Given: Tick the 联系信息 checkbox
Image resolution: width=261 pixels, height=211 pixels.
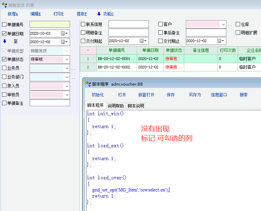Looking at the screenshot, I should coord(83,24).
